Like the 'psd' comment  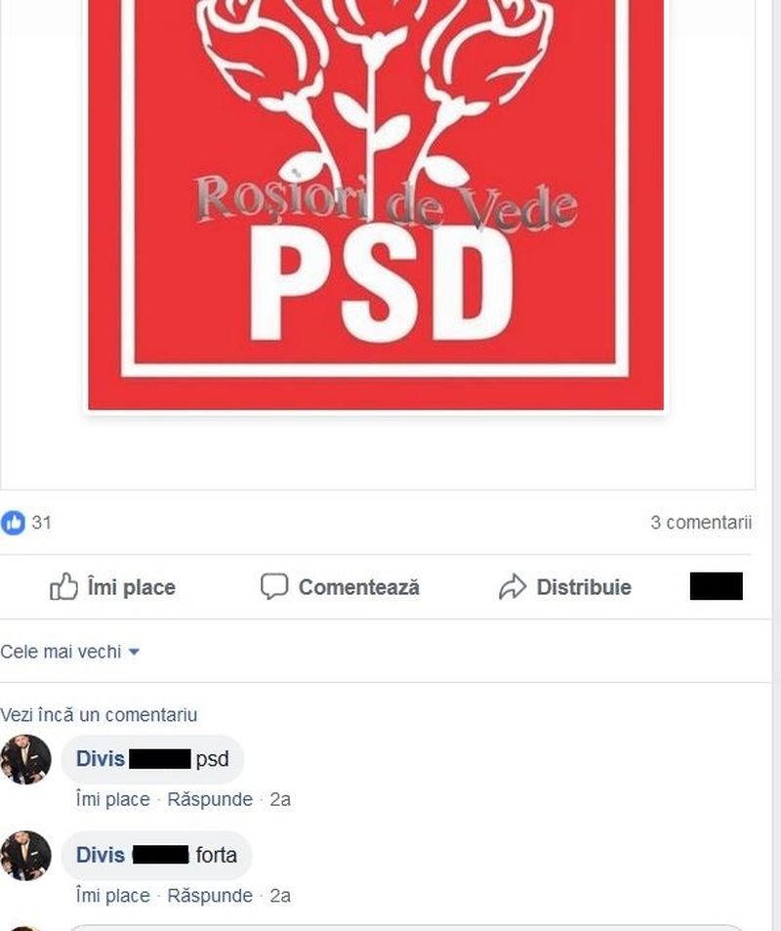point(113,800)
